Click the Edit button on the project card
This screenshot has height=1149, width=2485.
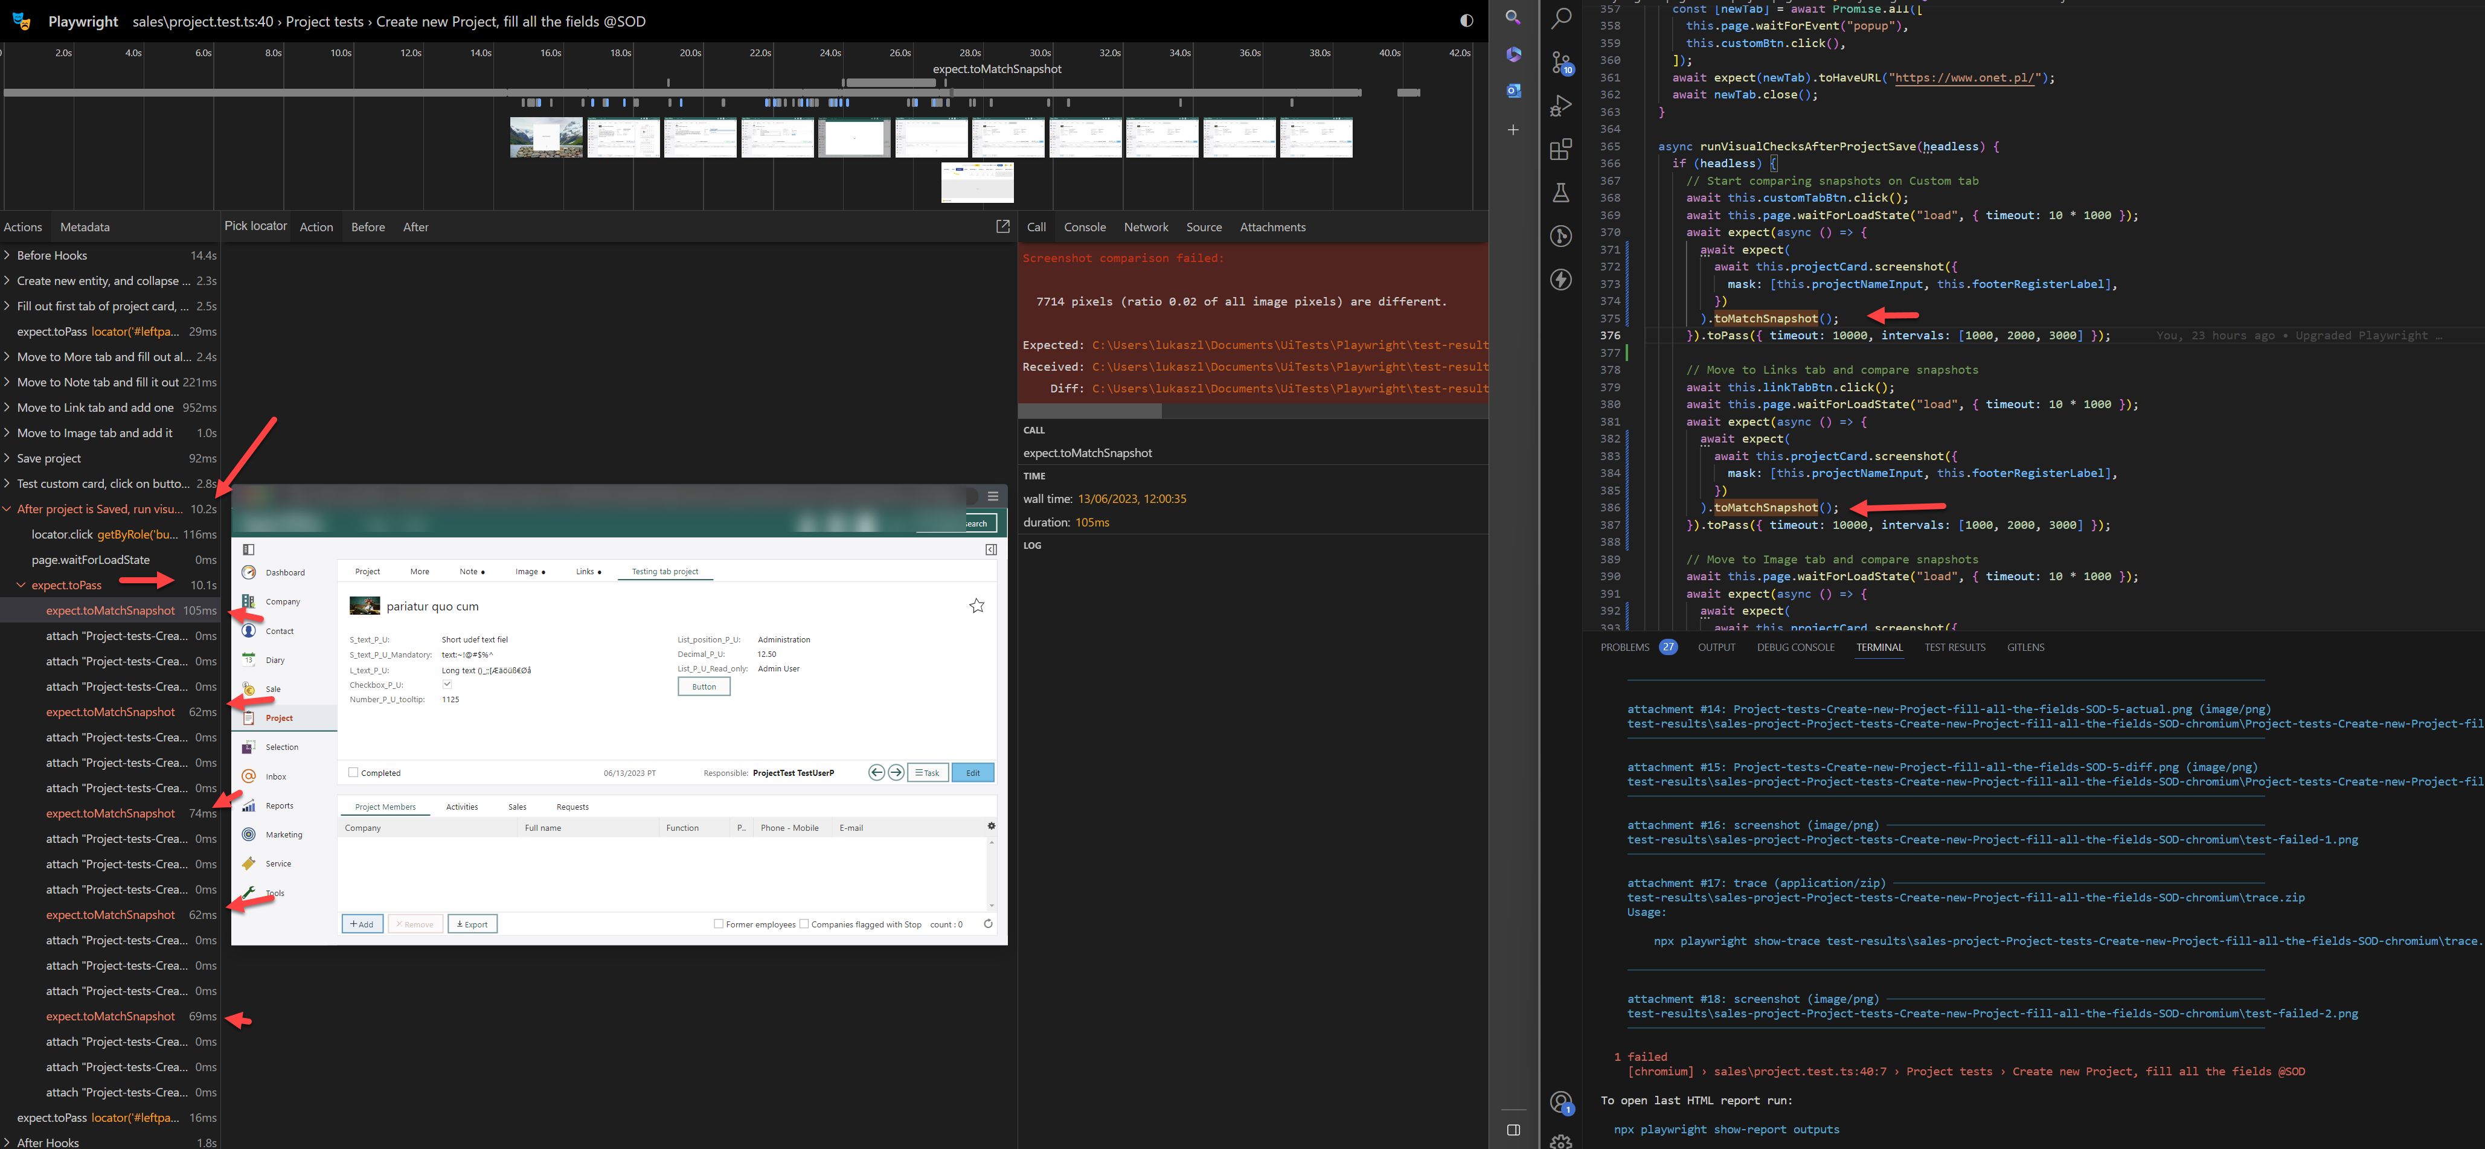[972, 772]
